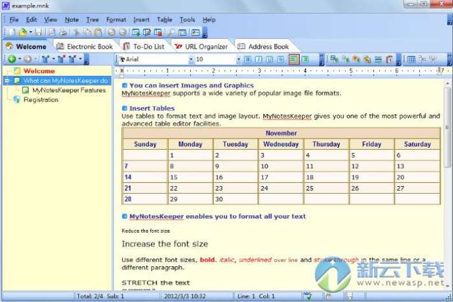Select the Registration note in tree
Screen dimensions: 453x302
tap(41, 100)
